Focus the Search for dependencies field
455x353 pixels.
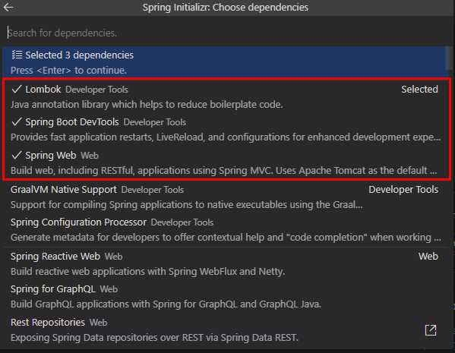pyautogui.click(x=226, y=33)
